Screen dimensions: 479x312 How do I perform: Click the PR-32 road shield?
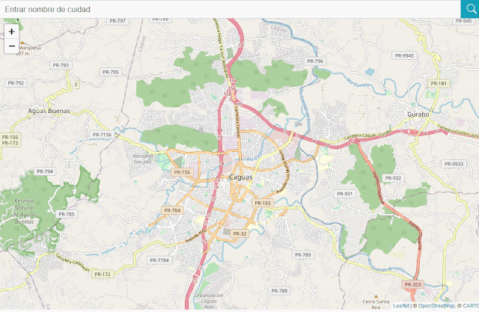pos(239,233)
